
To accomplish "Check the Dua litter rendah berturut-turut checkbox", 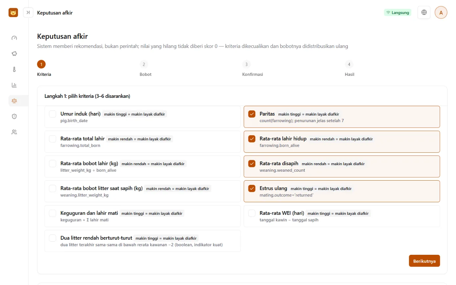I will pyautogui.click(x=53, y=238).
